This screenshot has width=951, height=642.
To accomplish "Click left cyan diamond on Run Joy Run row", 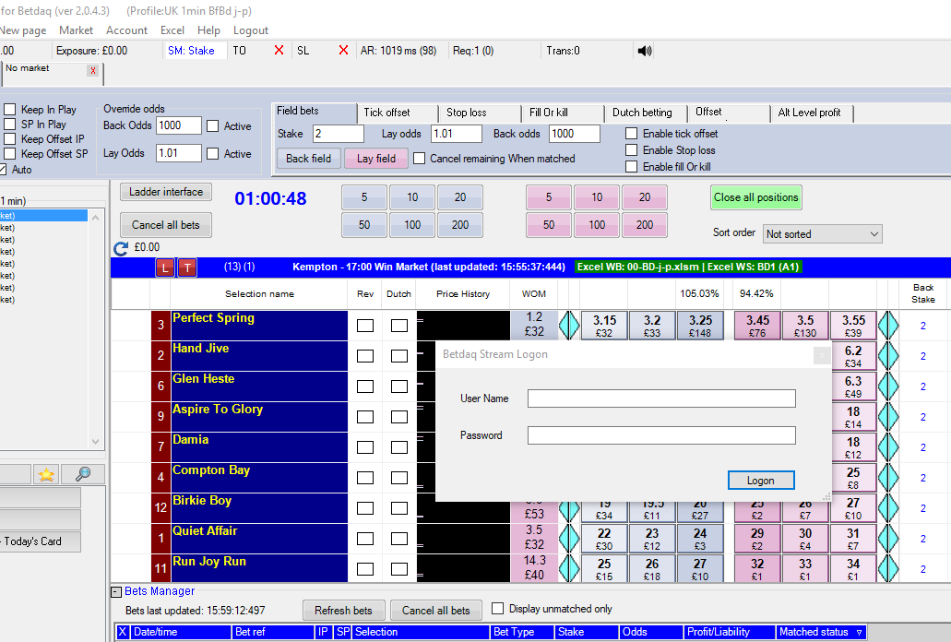I will pos(569,568).
